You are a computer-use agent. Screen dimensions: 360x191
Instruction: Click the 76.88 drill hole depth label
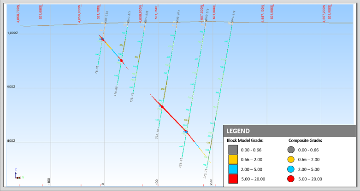(x=97, y=70)
